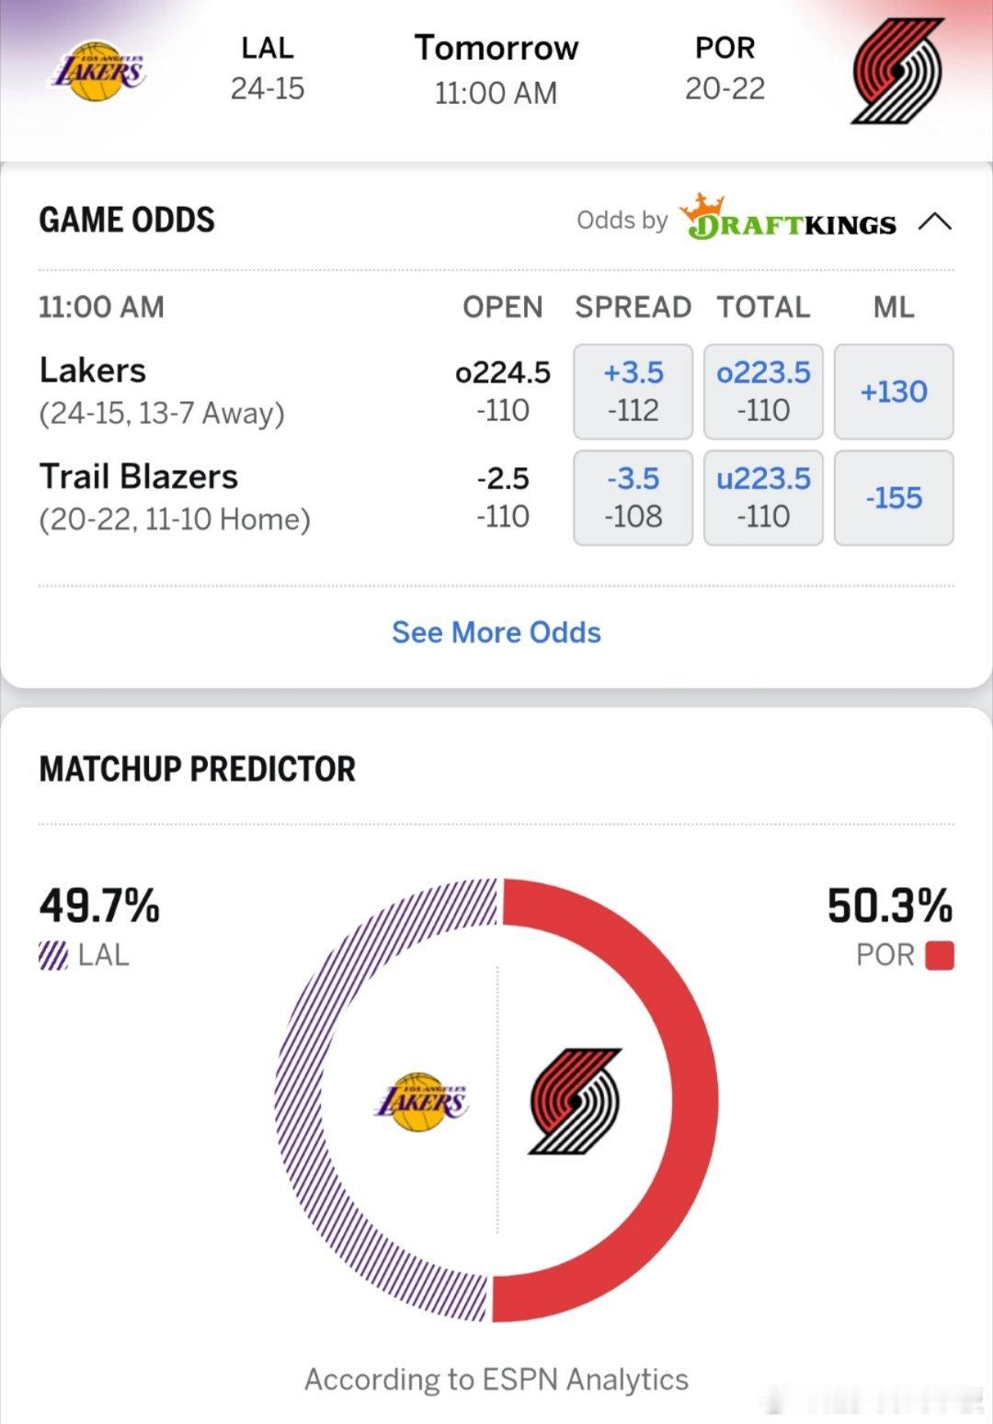Viewport: 993px width, 1424px height.
Task: Expand more odds details with See More Odds
Action: point(496,632)
